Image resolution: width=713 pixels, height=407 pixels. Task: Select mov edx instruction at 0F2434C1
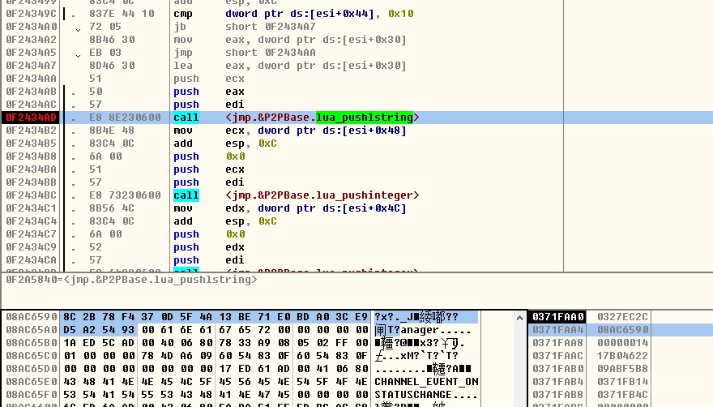290,208
